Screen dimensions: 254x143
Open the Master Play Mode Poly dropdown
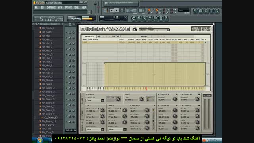coord(95,100)
